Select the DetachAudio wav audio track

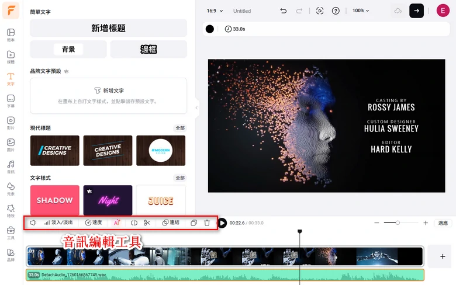[225, 275]
